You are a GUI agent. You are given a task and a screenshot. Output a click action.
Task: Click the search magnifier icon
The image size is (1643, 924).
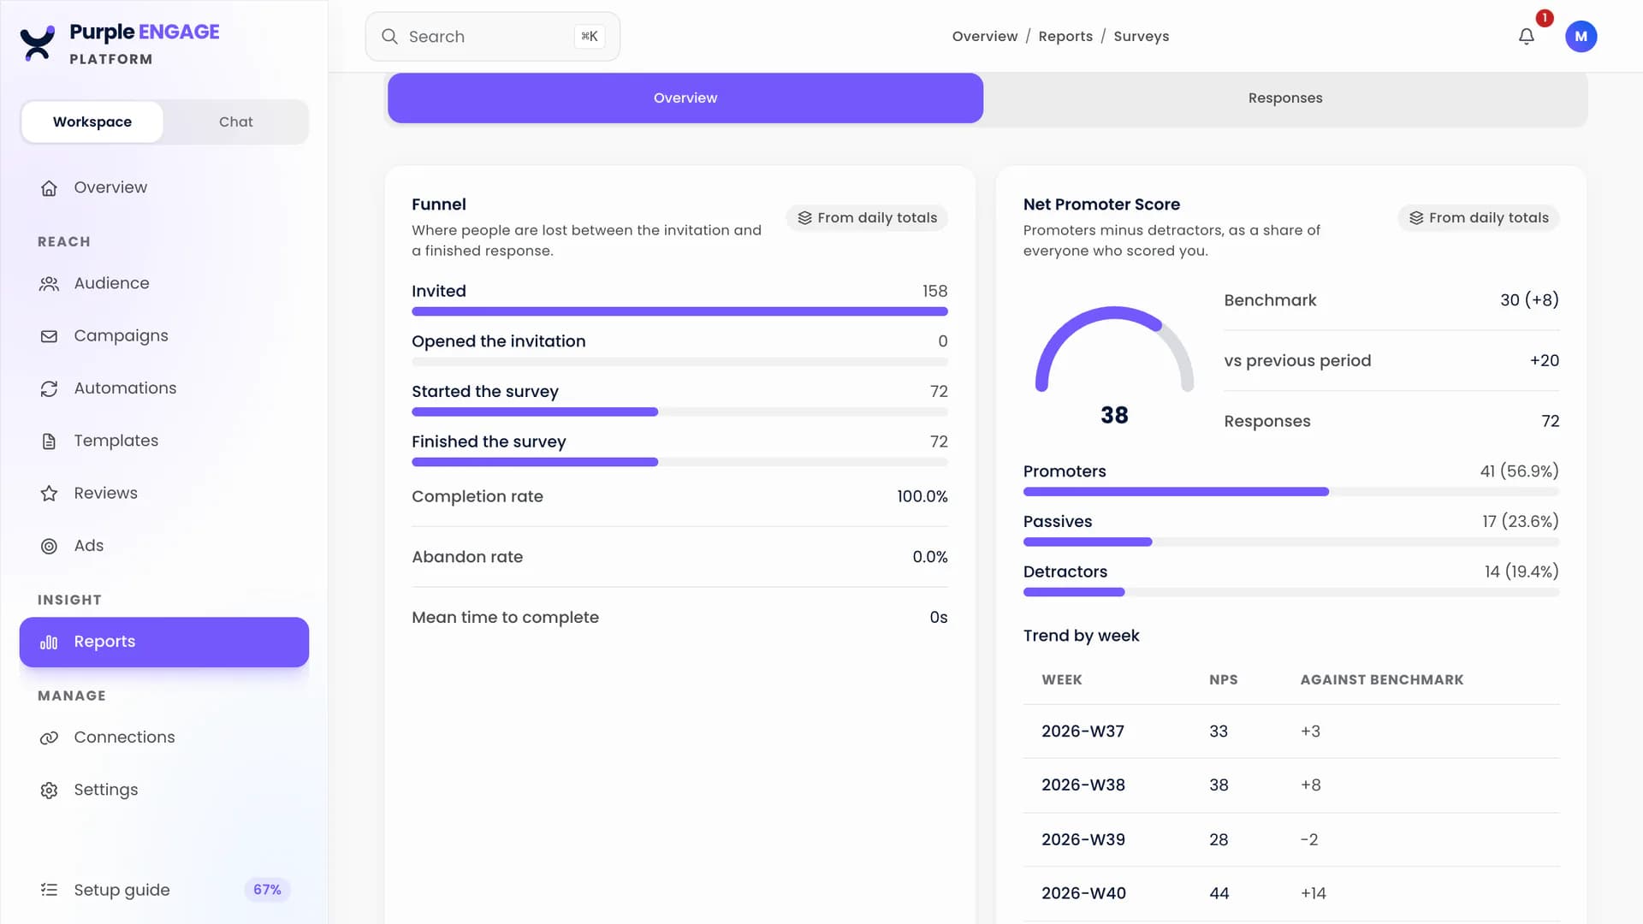pyautogui.click(x=389, y=37)
